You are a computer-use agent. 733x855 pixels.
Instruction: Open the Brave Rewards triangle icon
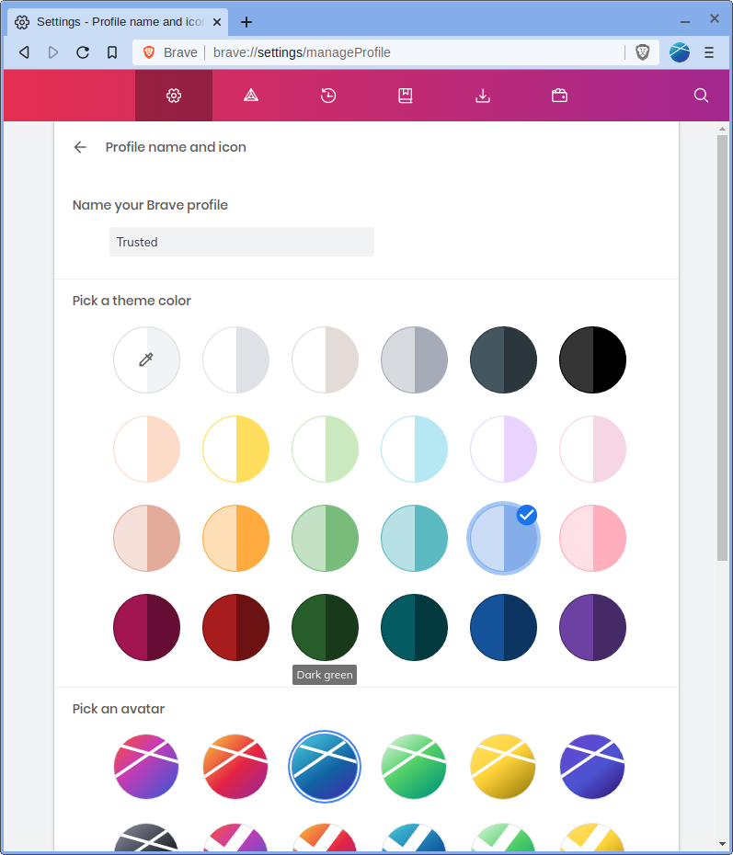point(251,96)
